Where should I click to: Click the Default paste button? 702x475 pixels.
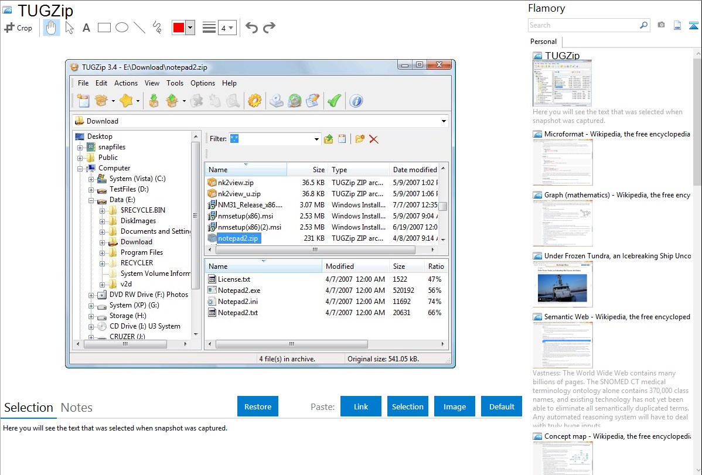pos(502,406)
